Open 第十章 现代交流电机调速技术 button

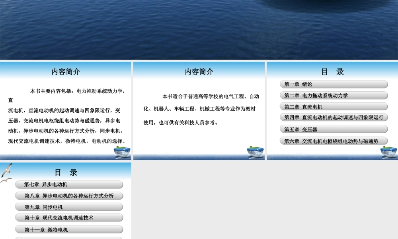pos(69,217)
